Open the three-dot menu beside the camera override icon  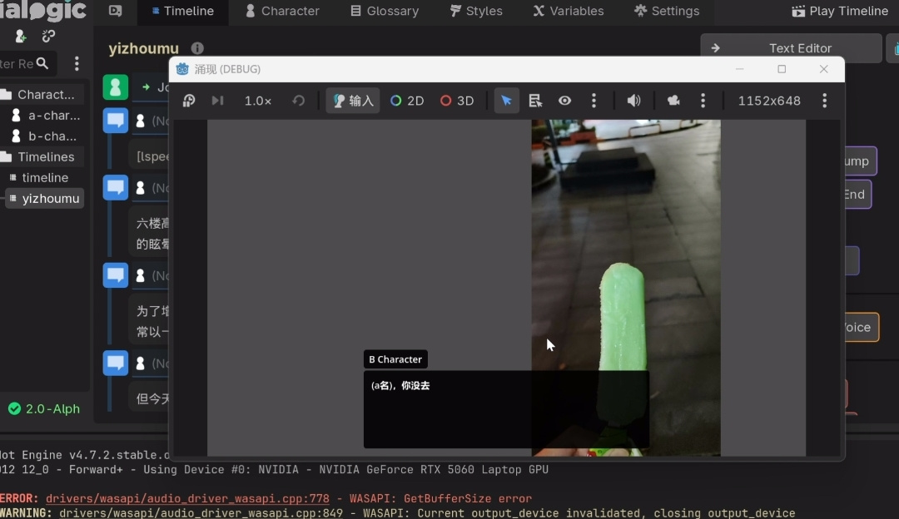click(703, 101)
